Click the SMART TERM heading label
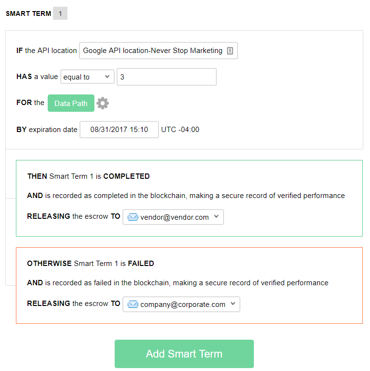The width and height of the screenshot is (370, 371). click(x=28, y=13)
